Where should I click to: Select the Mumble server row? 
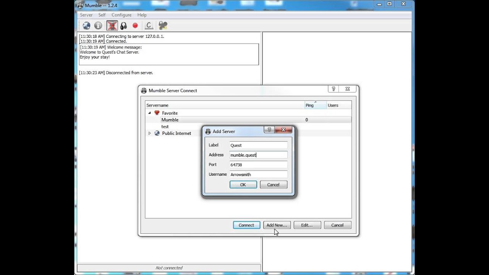tap(248, 120)
